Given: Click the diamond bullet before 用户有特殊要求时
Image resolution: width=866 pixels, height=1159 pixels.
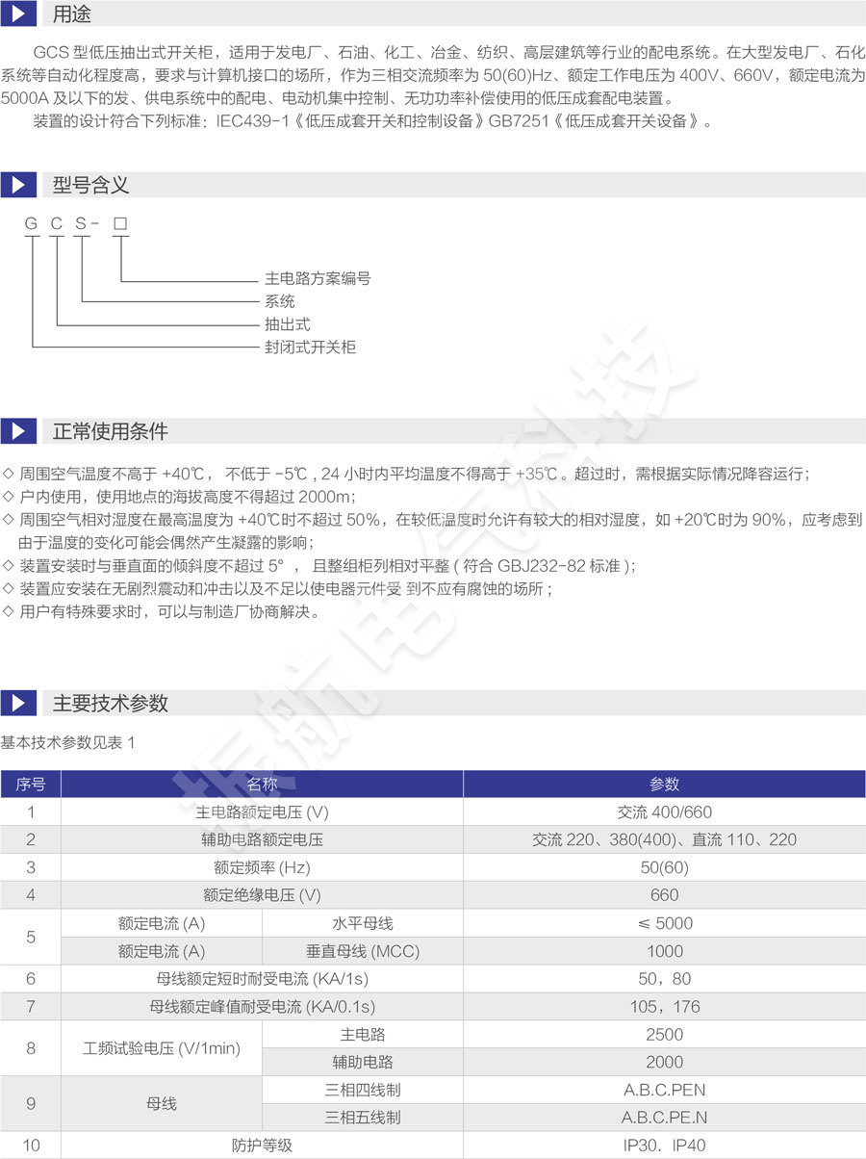Looking at the screenshot, I should [9, 612].
